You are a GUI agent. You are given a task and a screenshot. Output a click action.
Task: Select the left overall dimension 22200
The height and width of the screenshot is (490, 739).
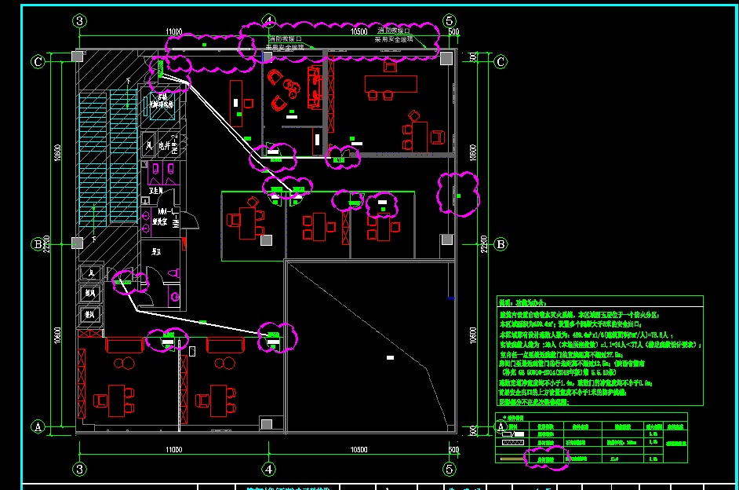46,244
